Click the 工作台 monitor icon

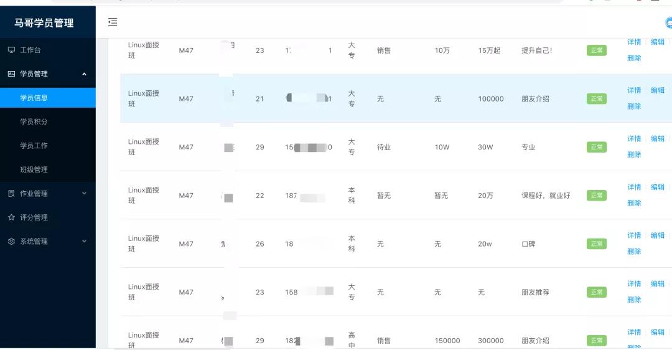11,50
